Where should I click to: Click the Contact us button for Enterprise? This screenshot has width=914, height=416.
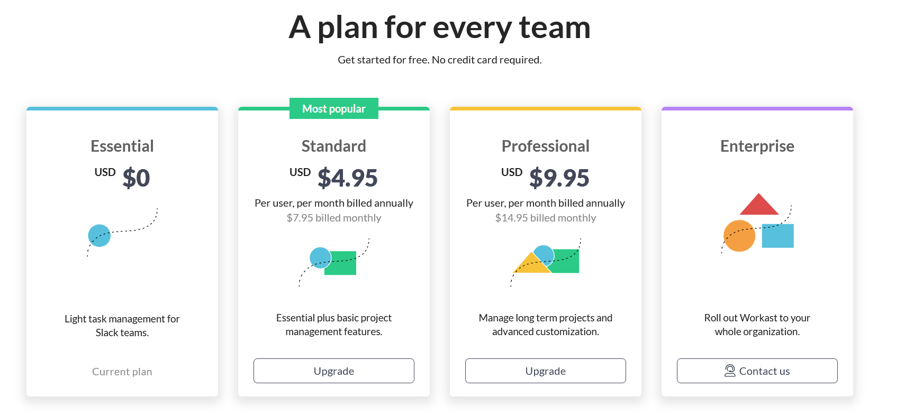click(757, 371)
